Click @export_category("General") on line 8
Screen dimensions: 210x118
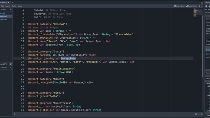click(48, 24)
